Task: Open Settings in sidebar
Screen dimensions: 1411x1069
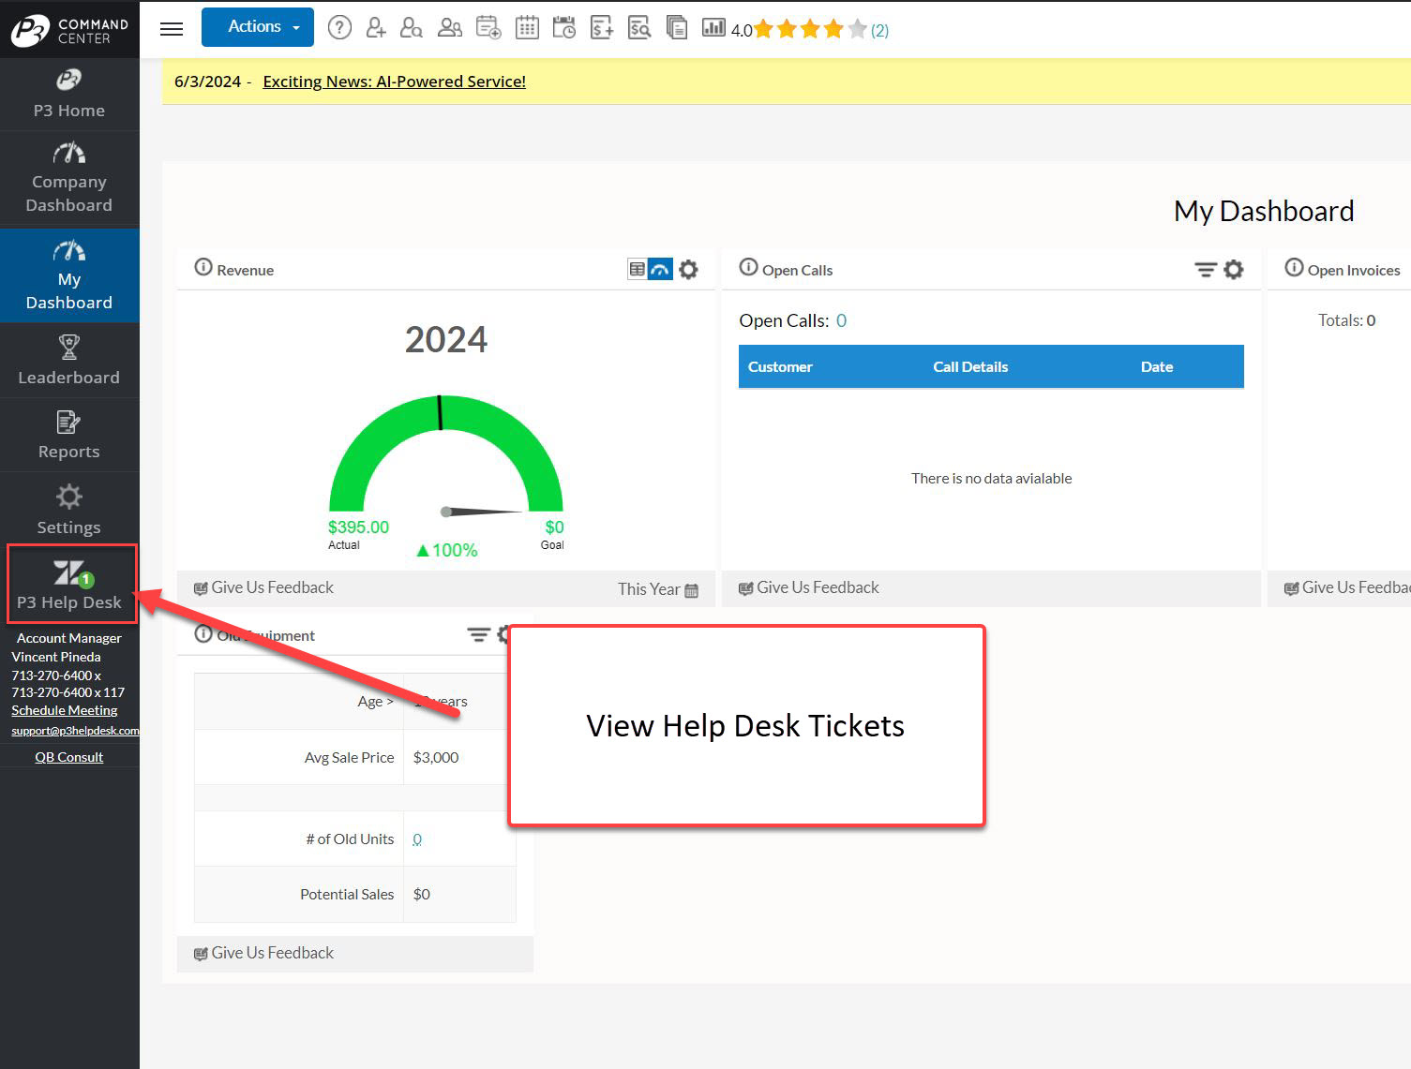Action: tap(69, 511)
